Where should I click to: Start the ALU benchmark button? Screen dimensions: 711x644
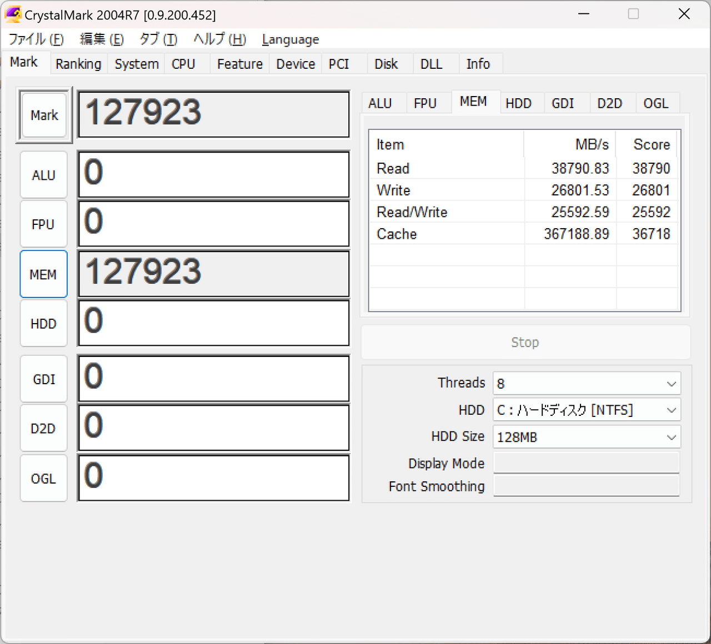[44, 175]
